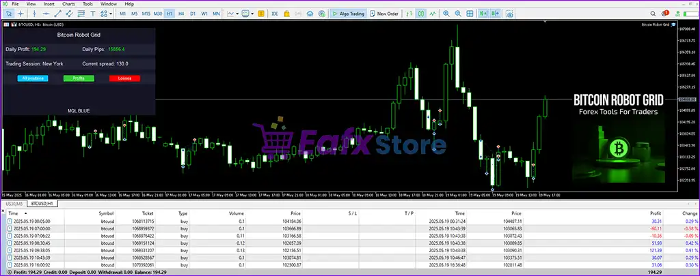Open the Insert menu
Screen dimensions: 700x276
[49, 3]
